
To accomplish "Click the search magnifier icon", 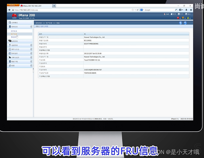I will pyautogui.click(x=176, y=10).
